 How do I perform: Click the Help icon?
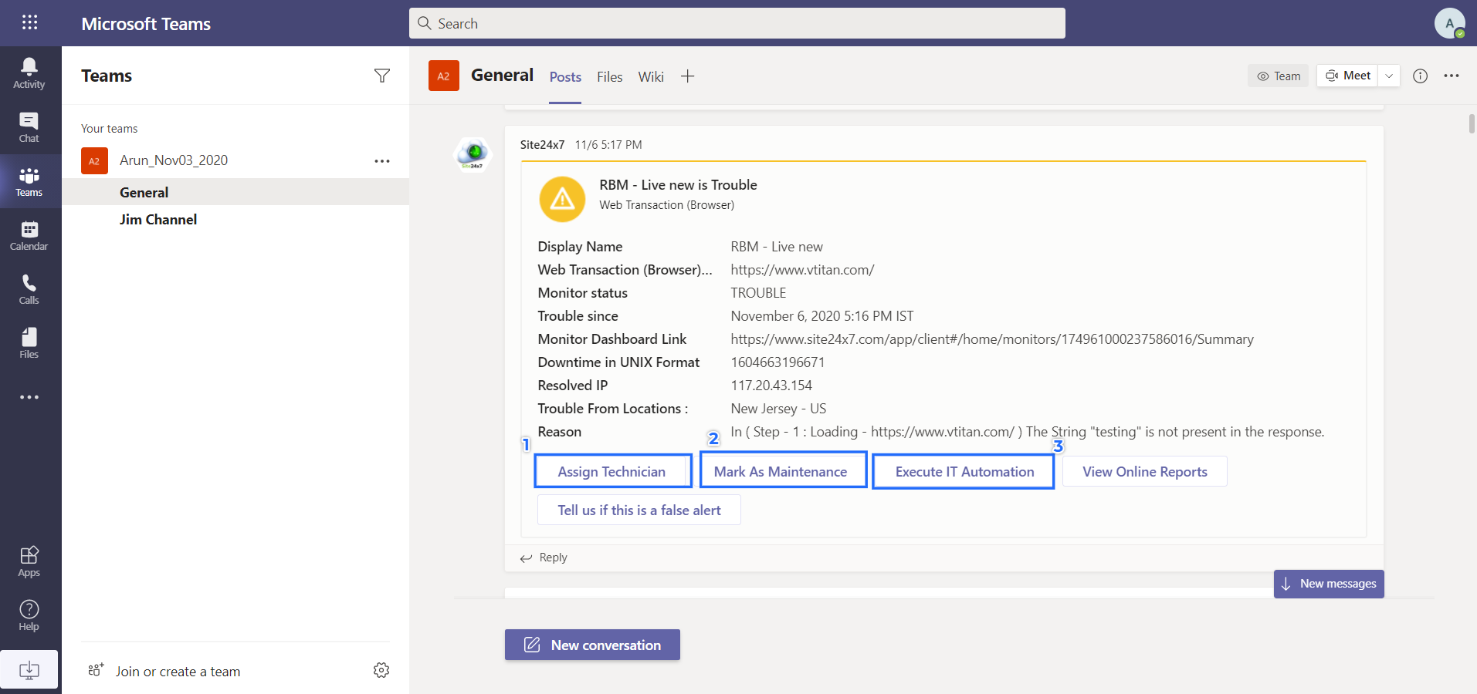(x=29, y=615)
